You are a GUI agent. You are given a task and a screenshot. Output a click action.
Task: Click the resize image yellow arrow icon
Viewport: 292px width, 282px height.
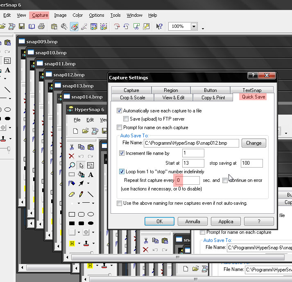click(146, 27)
